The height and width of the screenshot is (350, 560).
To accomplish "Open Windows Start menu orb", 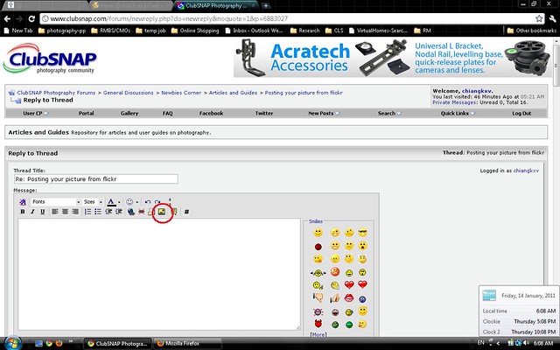I will tap(13, 343).
